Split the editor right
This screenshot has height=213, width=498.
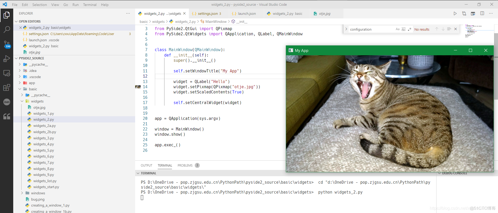pos(482,13)
